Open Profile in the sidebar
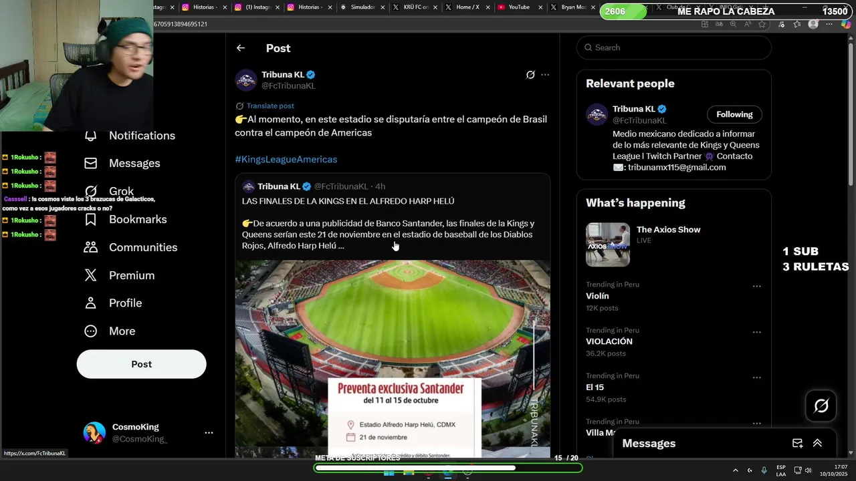This screenshot has width=856, height=481. 114,303
